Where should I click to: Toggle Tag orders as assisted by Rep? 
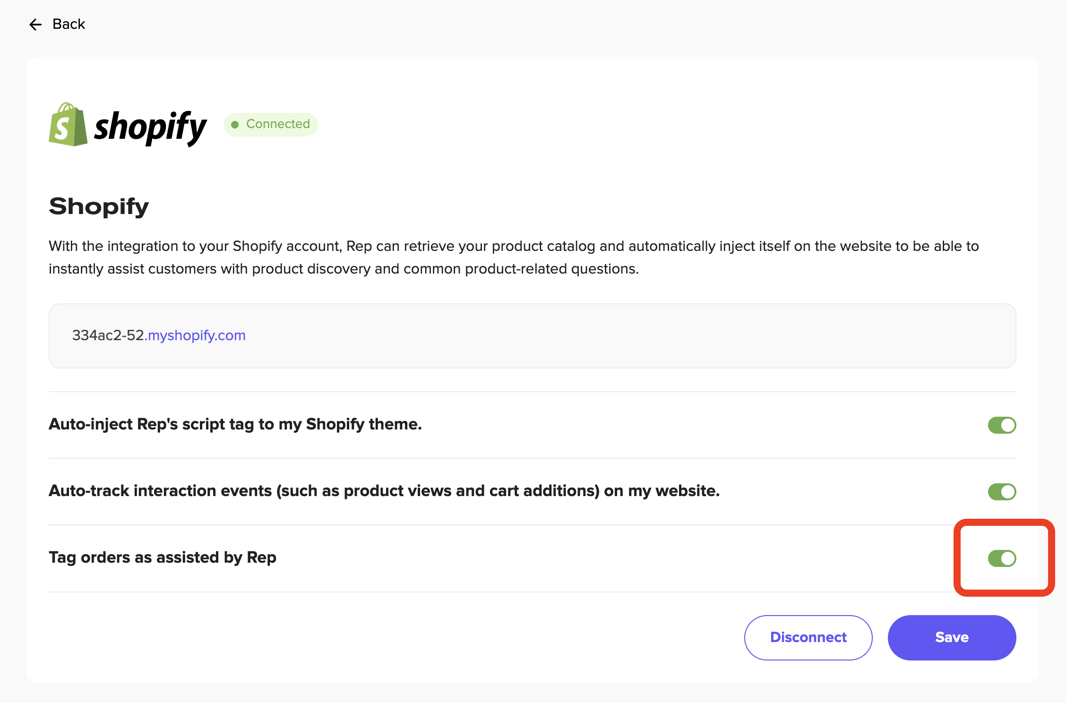tap(1002, 558)
